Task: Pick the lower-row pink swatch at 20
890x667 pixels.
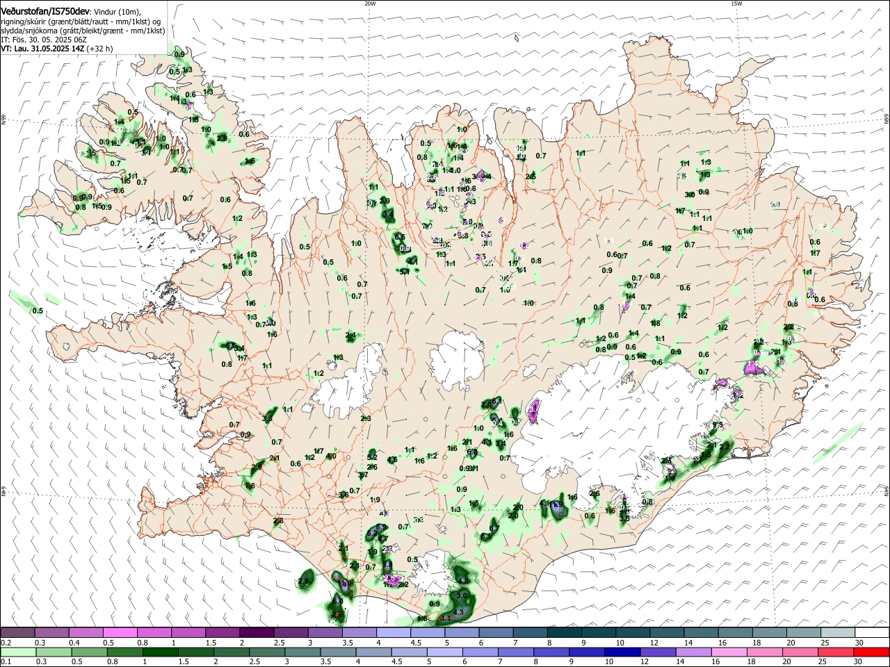Action: tap(801, 652)
